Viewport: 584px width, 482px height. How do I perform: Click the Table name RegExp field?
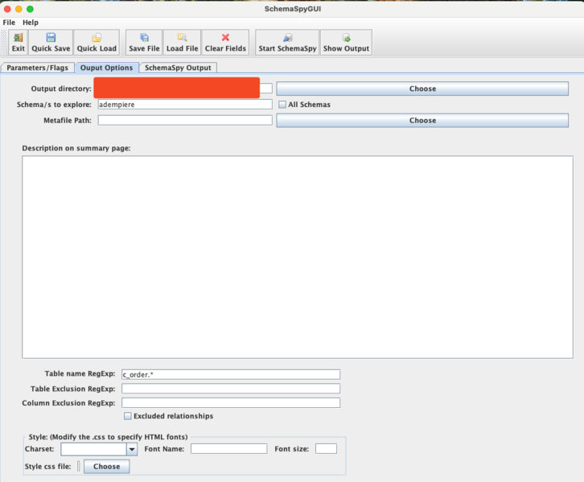231,374
